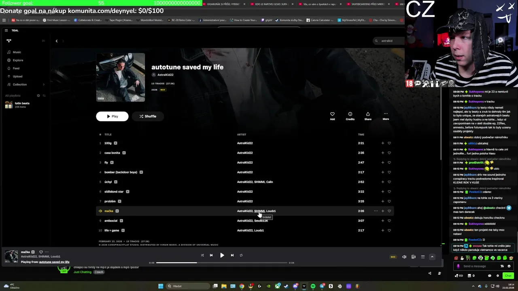Select track antisocial

click(111, 221)
